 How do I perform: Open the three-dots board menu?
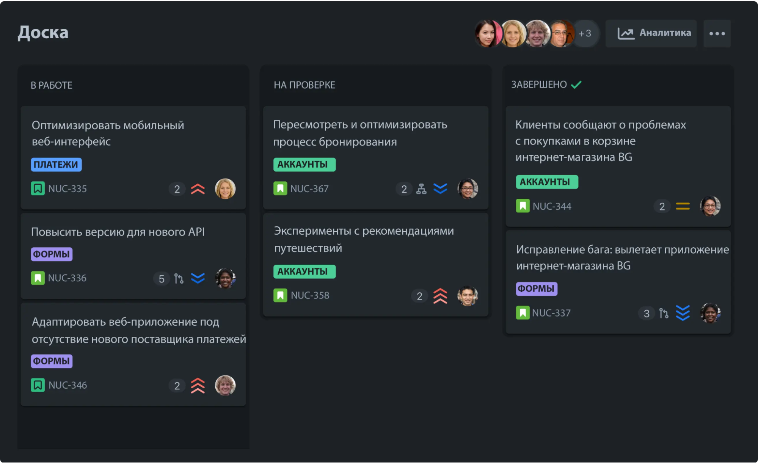717,33
